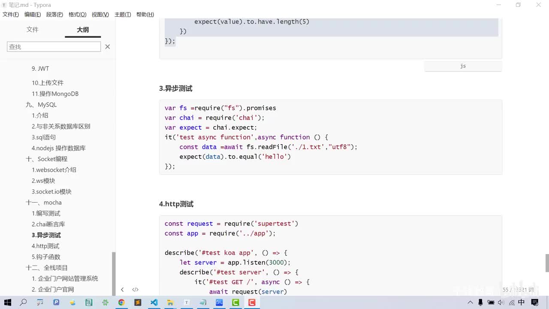Go to 十一、mocha section in outline
This screenshot has width=549, height=309.
click(44, 203)
